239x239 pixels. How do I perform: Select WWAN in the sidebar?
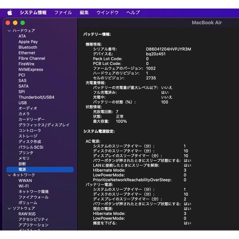pyautogui.click(x=25, y=181)
